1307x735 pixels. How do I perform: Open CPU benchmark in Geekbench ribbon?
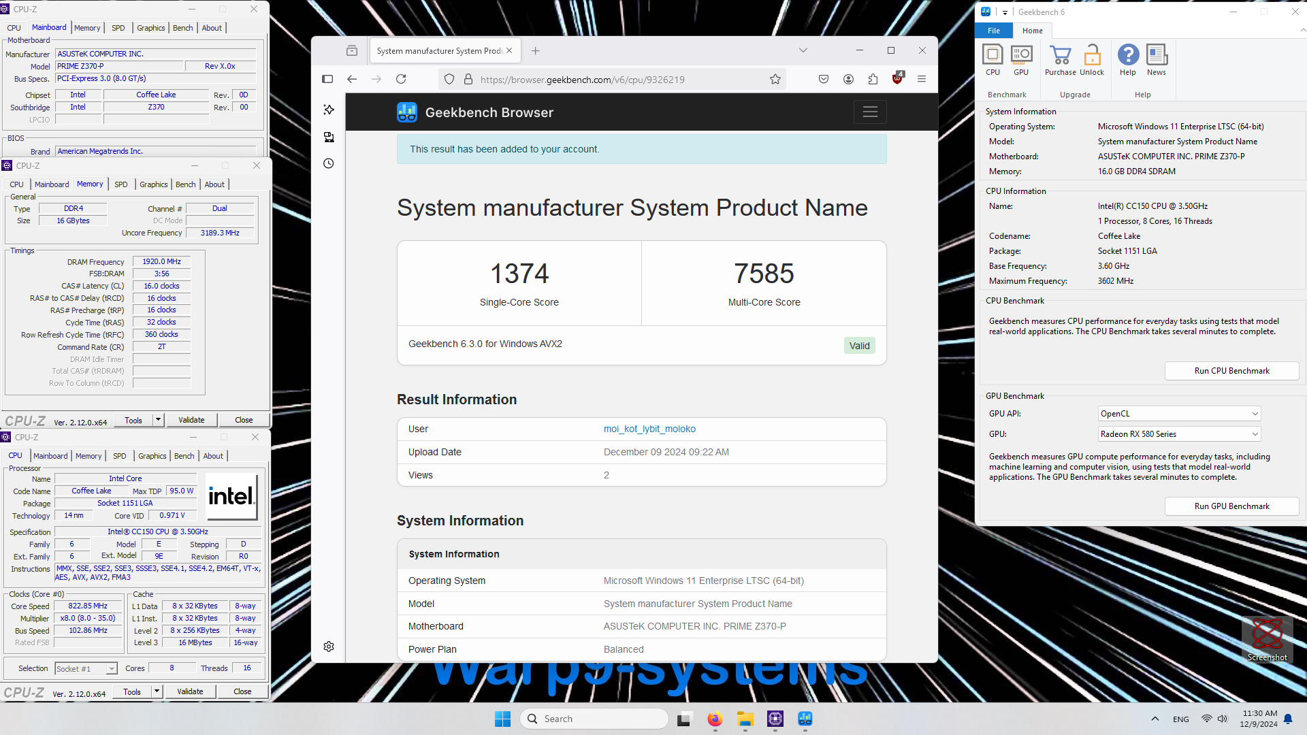[993, 60]
